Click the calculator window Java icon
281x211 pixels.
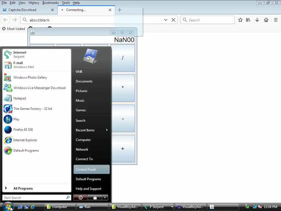pyautogui.click(x=32, y=32)
